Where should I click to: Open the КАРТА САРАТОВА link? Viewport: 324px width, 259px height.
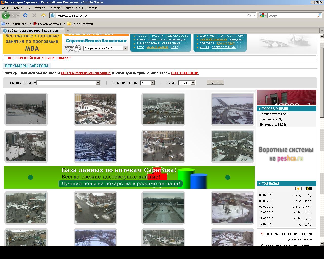tap(232, 36)
